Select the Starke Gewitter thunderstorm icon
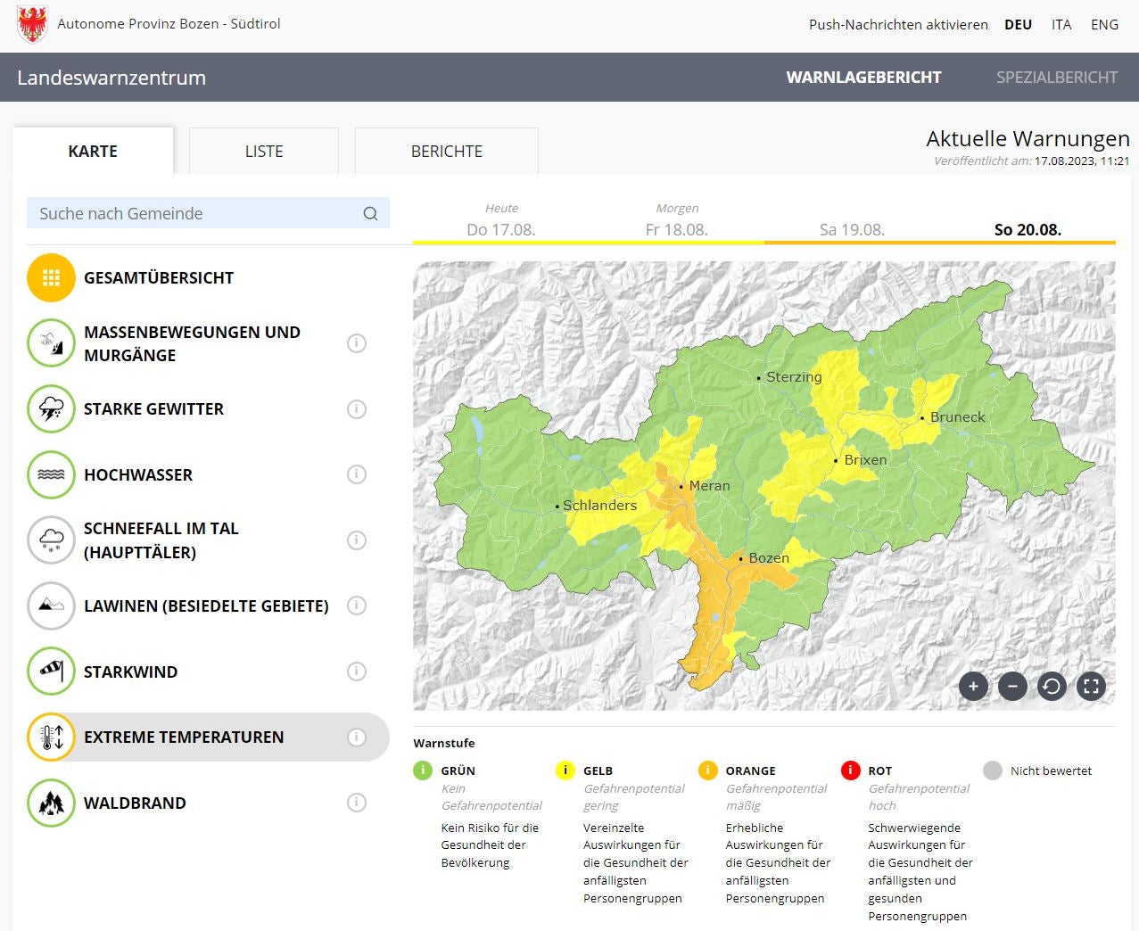 (51, 409)
